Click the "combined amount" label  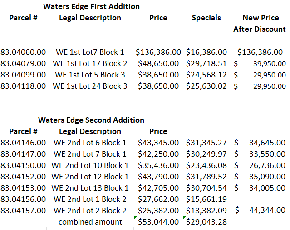pos(90,222)
